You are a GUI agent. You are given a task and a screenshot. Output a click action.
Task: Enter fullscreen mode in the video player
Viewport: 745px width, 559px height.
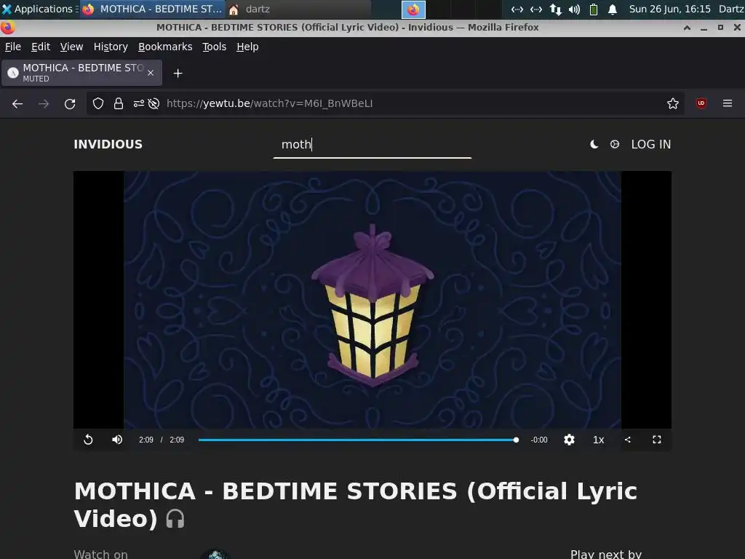tap(657, 440)
